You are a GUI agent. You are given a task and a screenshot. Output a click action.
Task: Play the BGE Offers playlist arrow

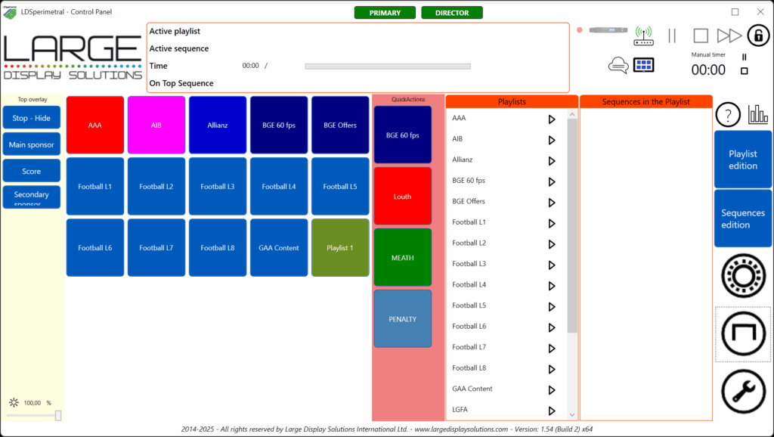click(552, 202)
